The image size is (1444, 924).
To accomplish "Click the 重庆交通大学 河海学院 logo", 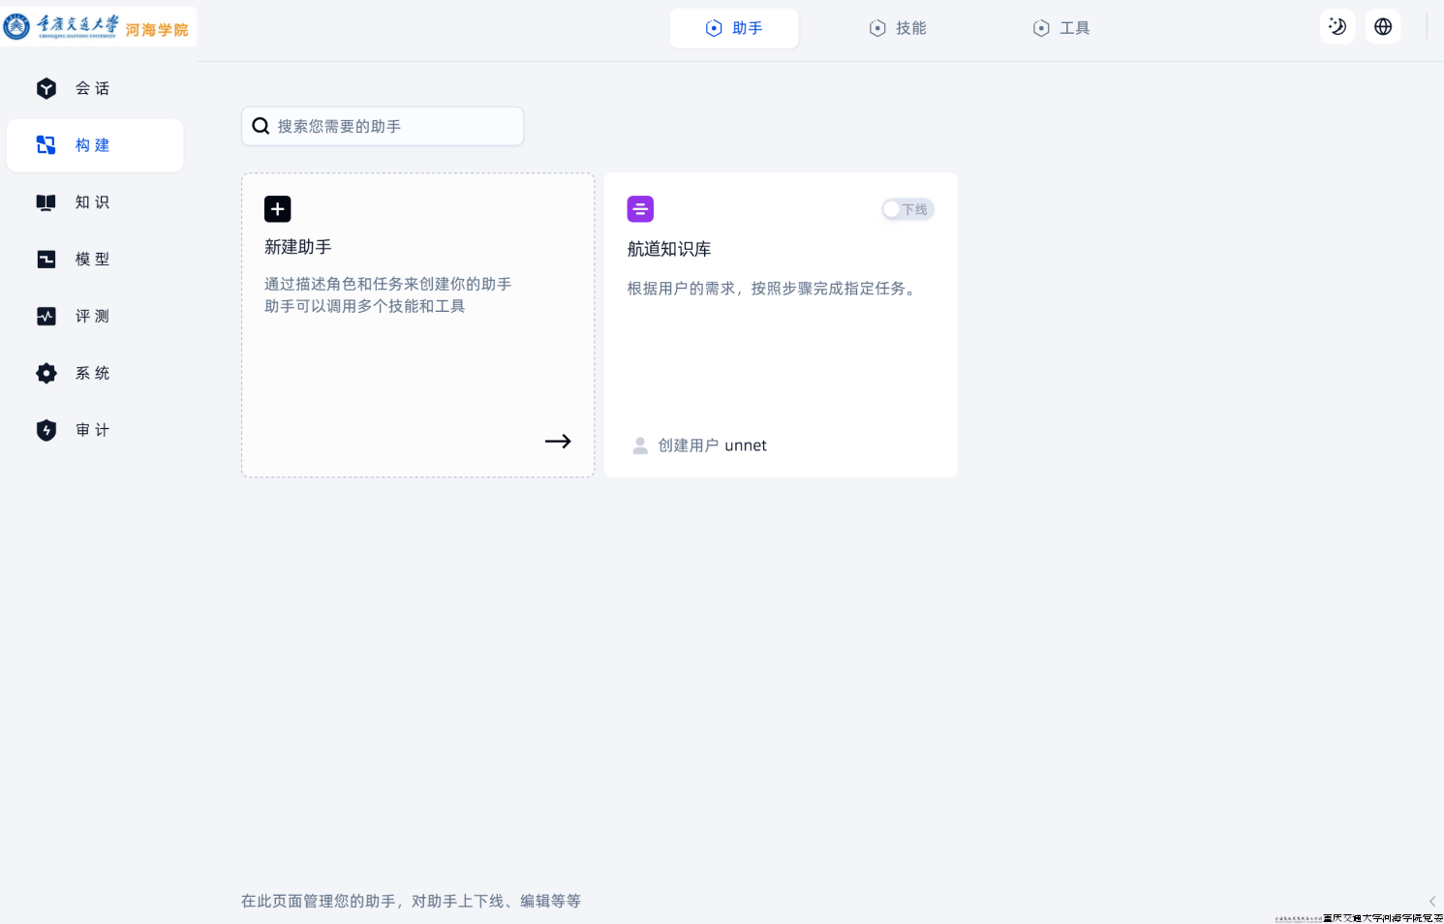I will (98, 26).
